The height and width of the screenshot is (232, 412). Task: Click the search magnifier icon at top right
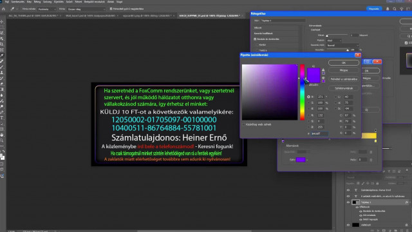point(395,8)
